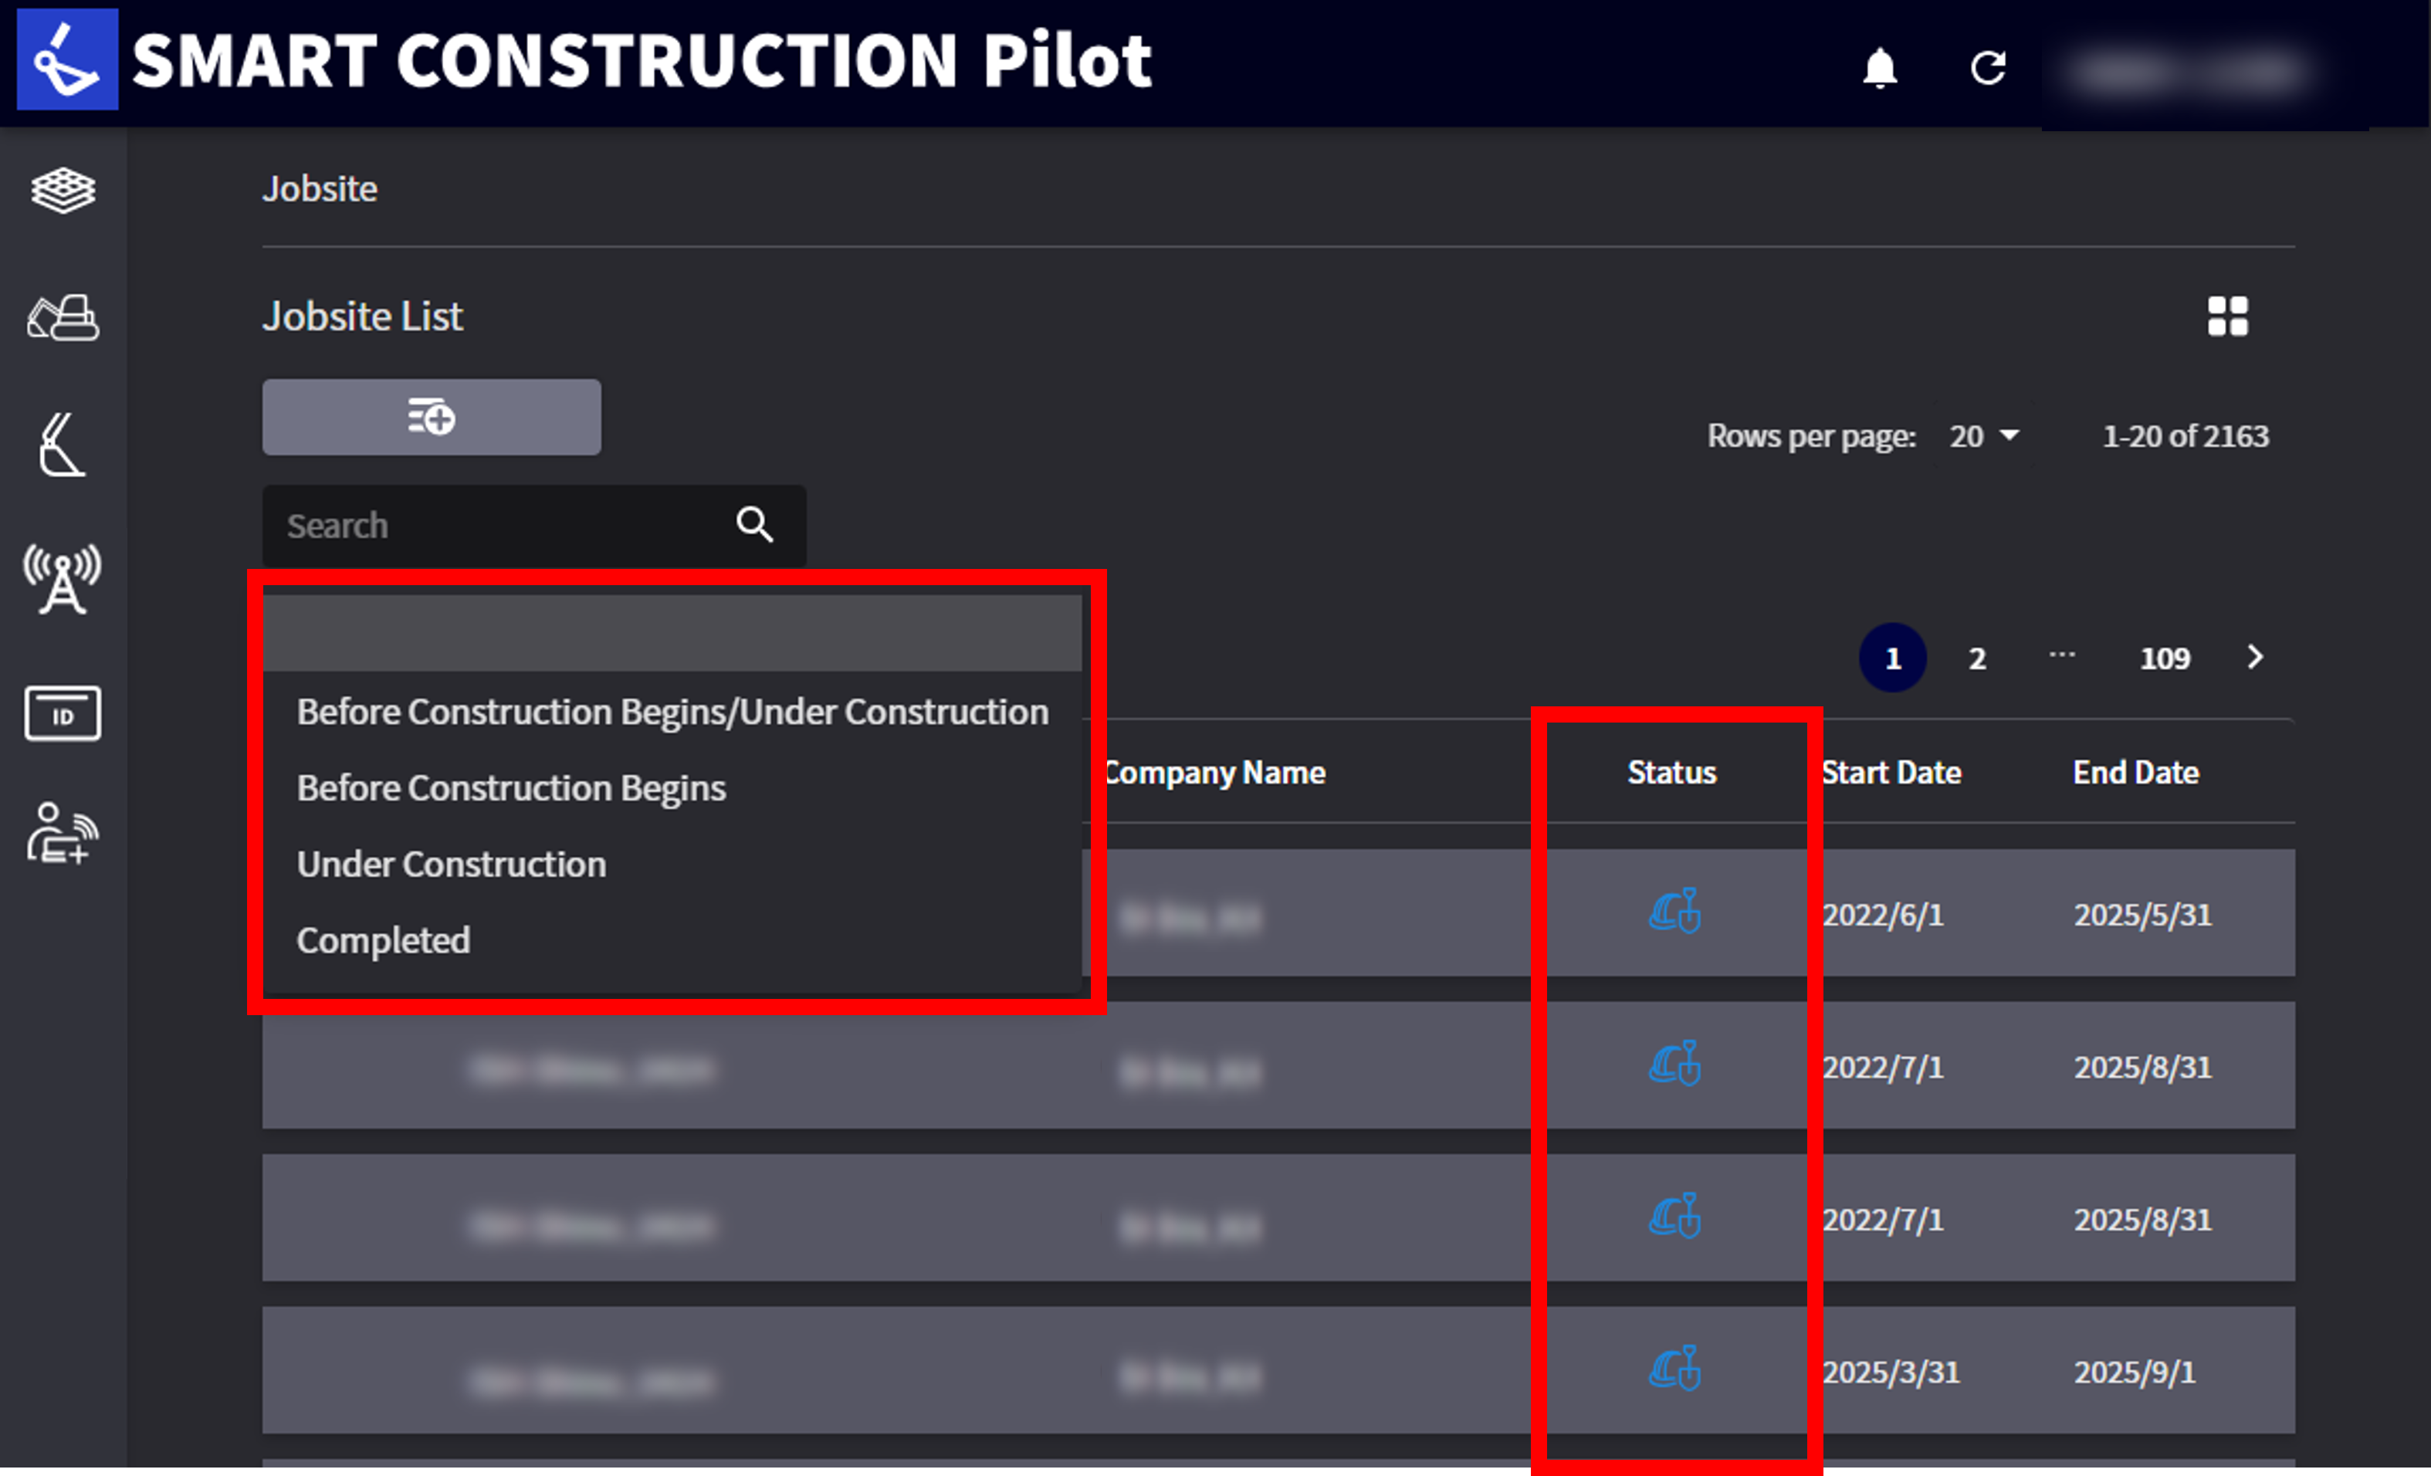Switch to grid view icon
This screenshot has height=1476, width=2431.
2226,317
